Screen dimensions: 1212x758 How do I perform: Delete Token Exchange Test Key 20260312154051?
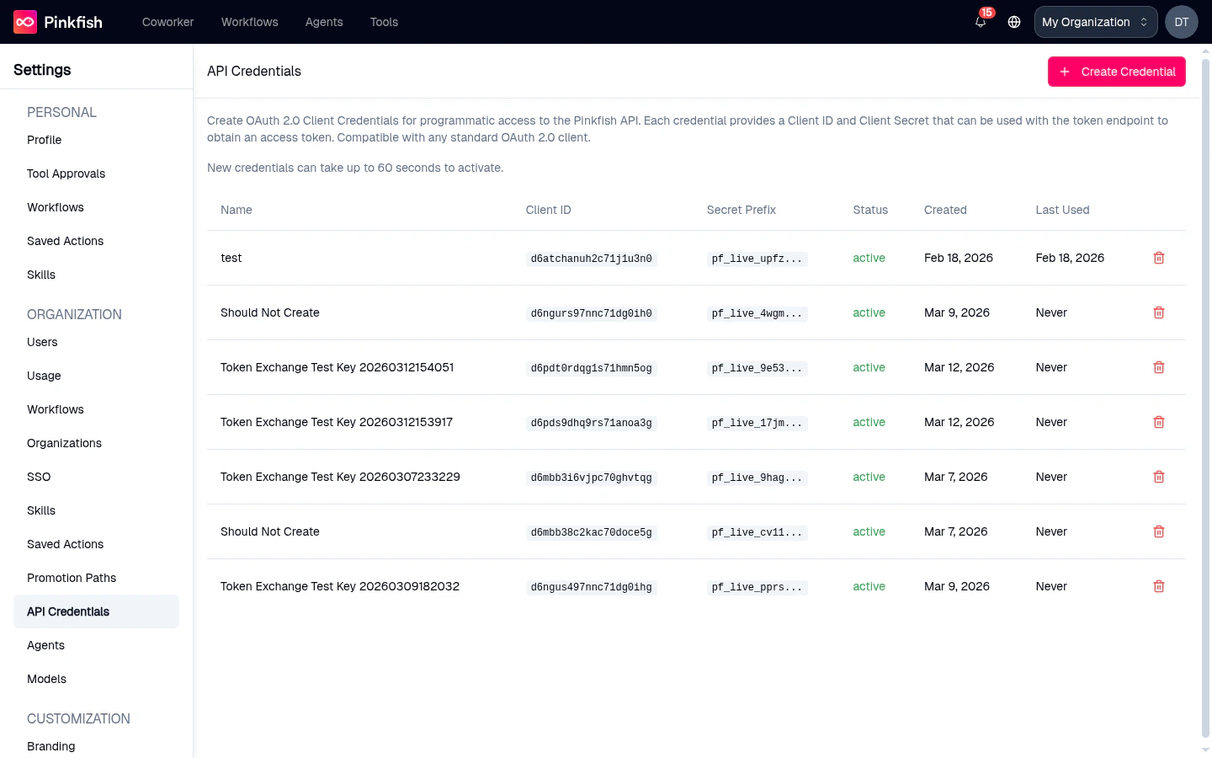coord(1159,367)
